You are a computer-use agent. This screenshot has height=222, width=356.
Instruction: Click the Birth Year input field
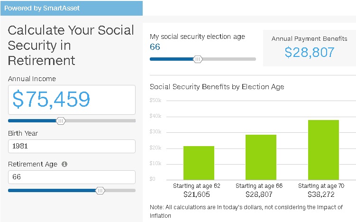pos(72,147)
